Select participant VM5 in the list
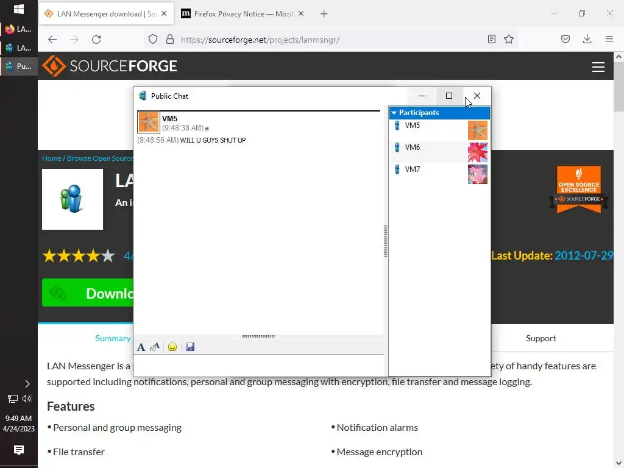Image resolution: width=624 pixels, height=468 pixels. 439,130
